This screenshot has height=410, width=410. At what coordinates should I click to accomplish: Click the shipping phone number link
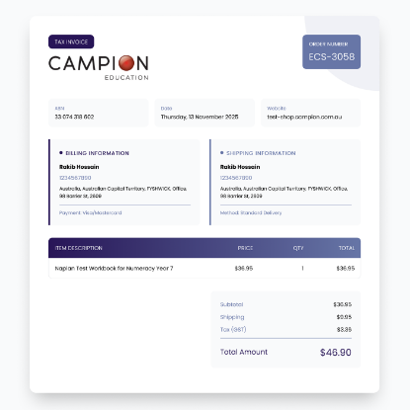click(x=236, y=178)
